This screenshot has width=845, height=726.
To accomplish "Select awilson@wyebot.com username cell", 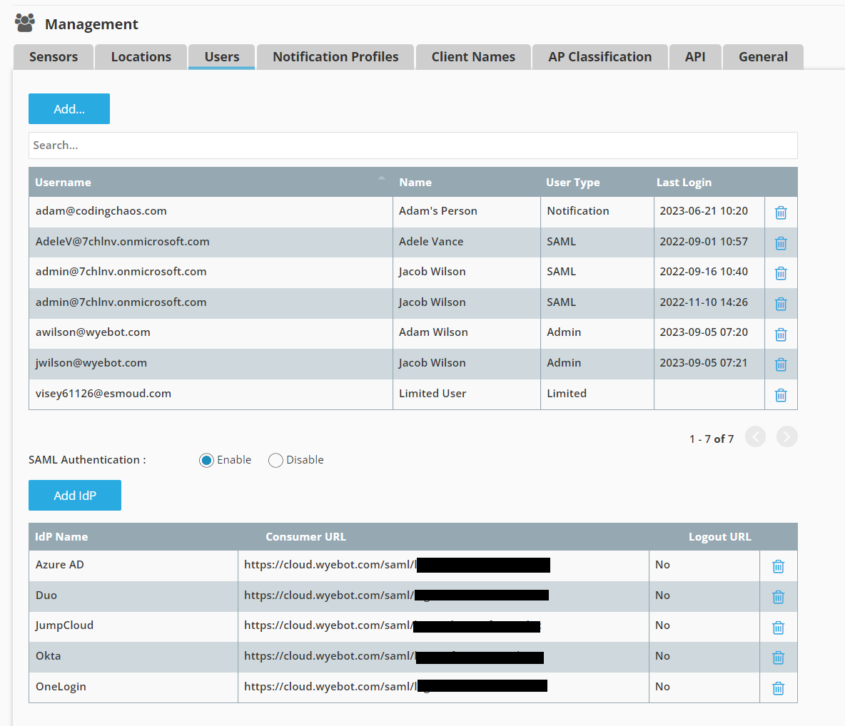I will coord(211,332).
